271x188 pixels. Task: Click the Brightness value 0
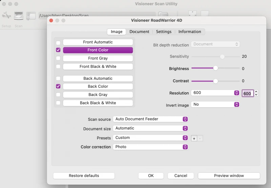click(243, 69)
